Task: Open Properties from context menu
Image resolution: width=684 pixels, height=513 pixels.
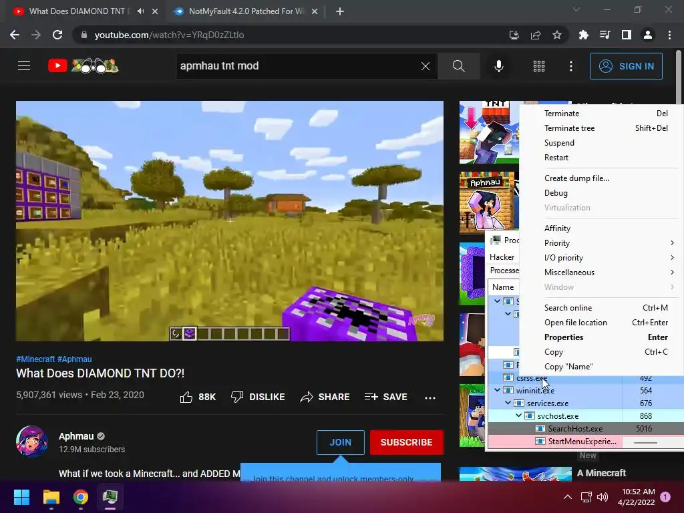Action: coord(601,337)
